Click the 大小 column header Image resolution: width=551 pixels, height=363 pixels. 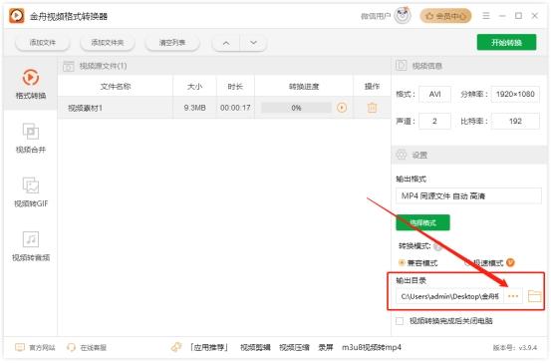194,87
